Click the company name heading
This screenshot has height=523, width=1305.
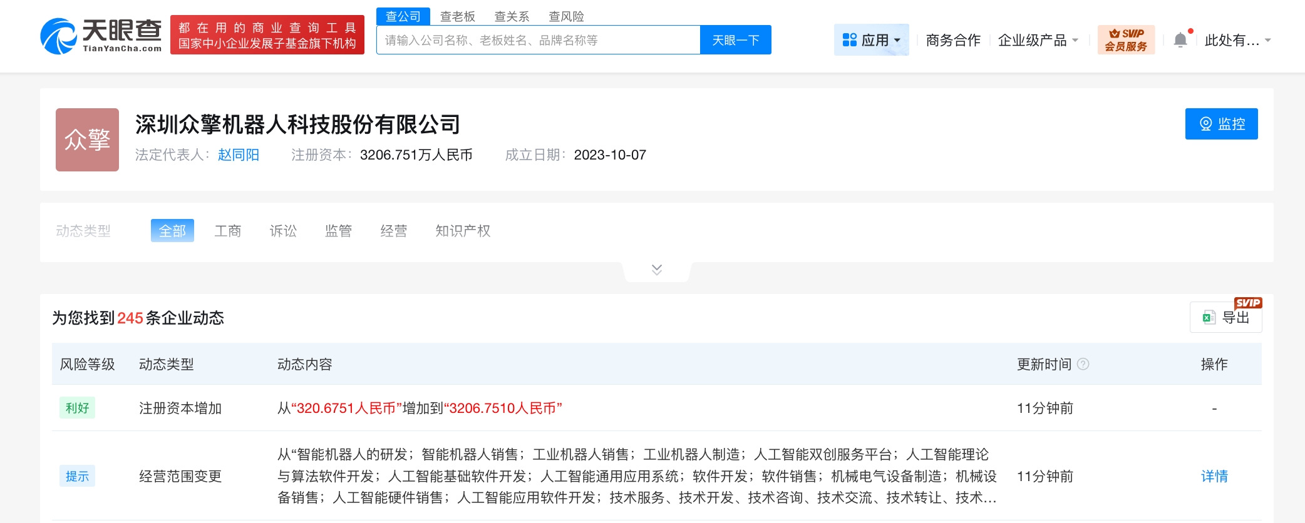click(x=297, y=124)
